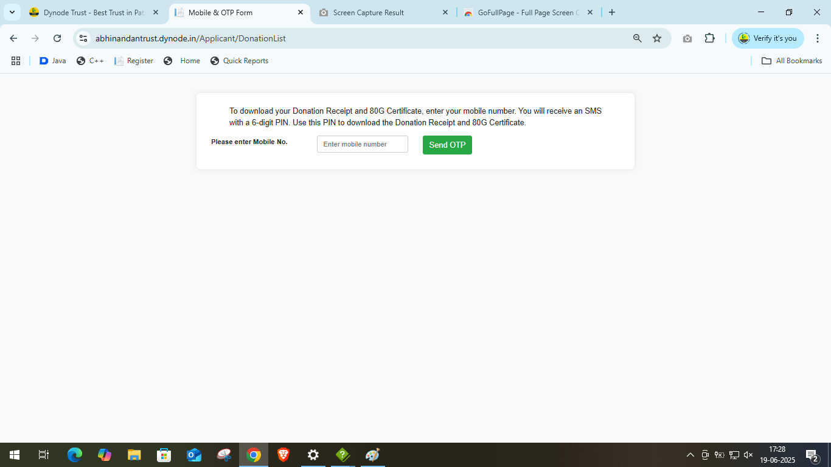Image resolution: width=831 pixels, height=467 pixels.
Task: Open a new browser tab
Action: pos(612,12)
